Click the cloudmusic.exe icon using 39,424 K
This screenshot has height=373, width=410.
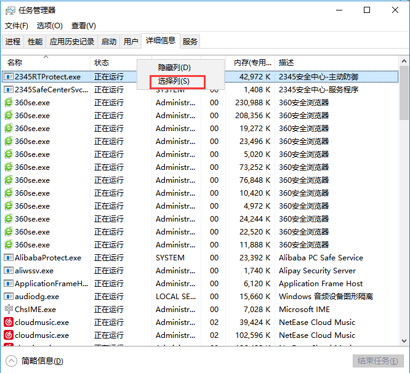point(9,323)
